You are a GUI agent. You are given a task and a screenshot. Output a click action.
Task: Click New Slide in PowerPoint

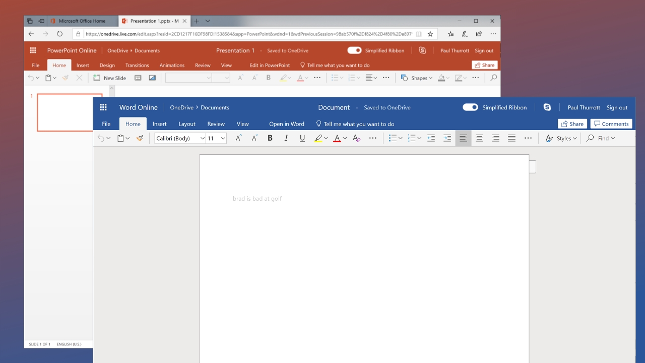[x=110, y=78]
